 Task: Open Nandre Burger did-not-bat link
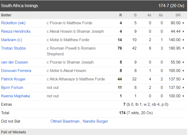tap(95, 121)
